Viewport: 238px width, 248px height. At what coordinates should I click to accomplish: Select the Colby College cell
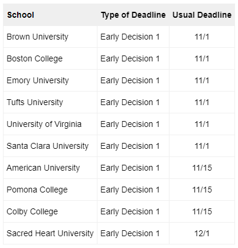click(50, 211)
